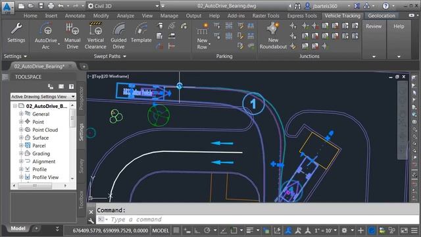Create a New Roundabout

tap(273, 36)
